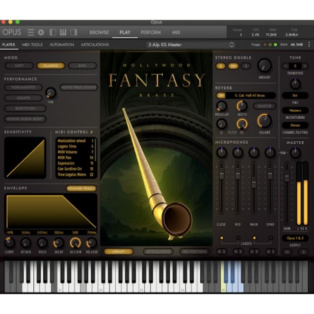Click the master Gain fader
This screenshot has height=314, width=314.
tap(287, 176)
